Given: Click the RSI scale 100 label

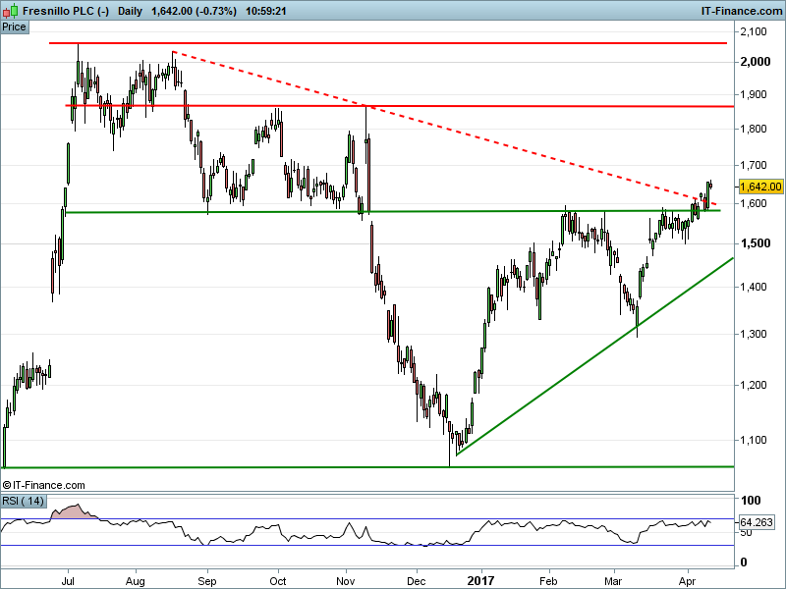Looking at the screenshot, I should tap(751, 501).
